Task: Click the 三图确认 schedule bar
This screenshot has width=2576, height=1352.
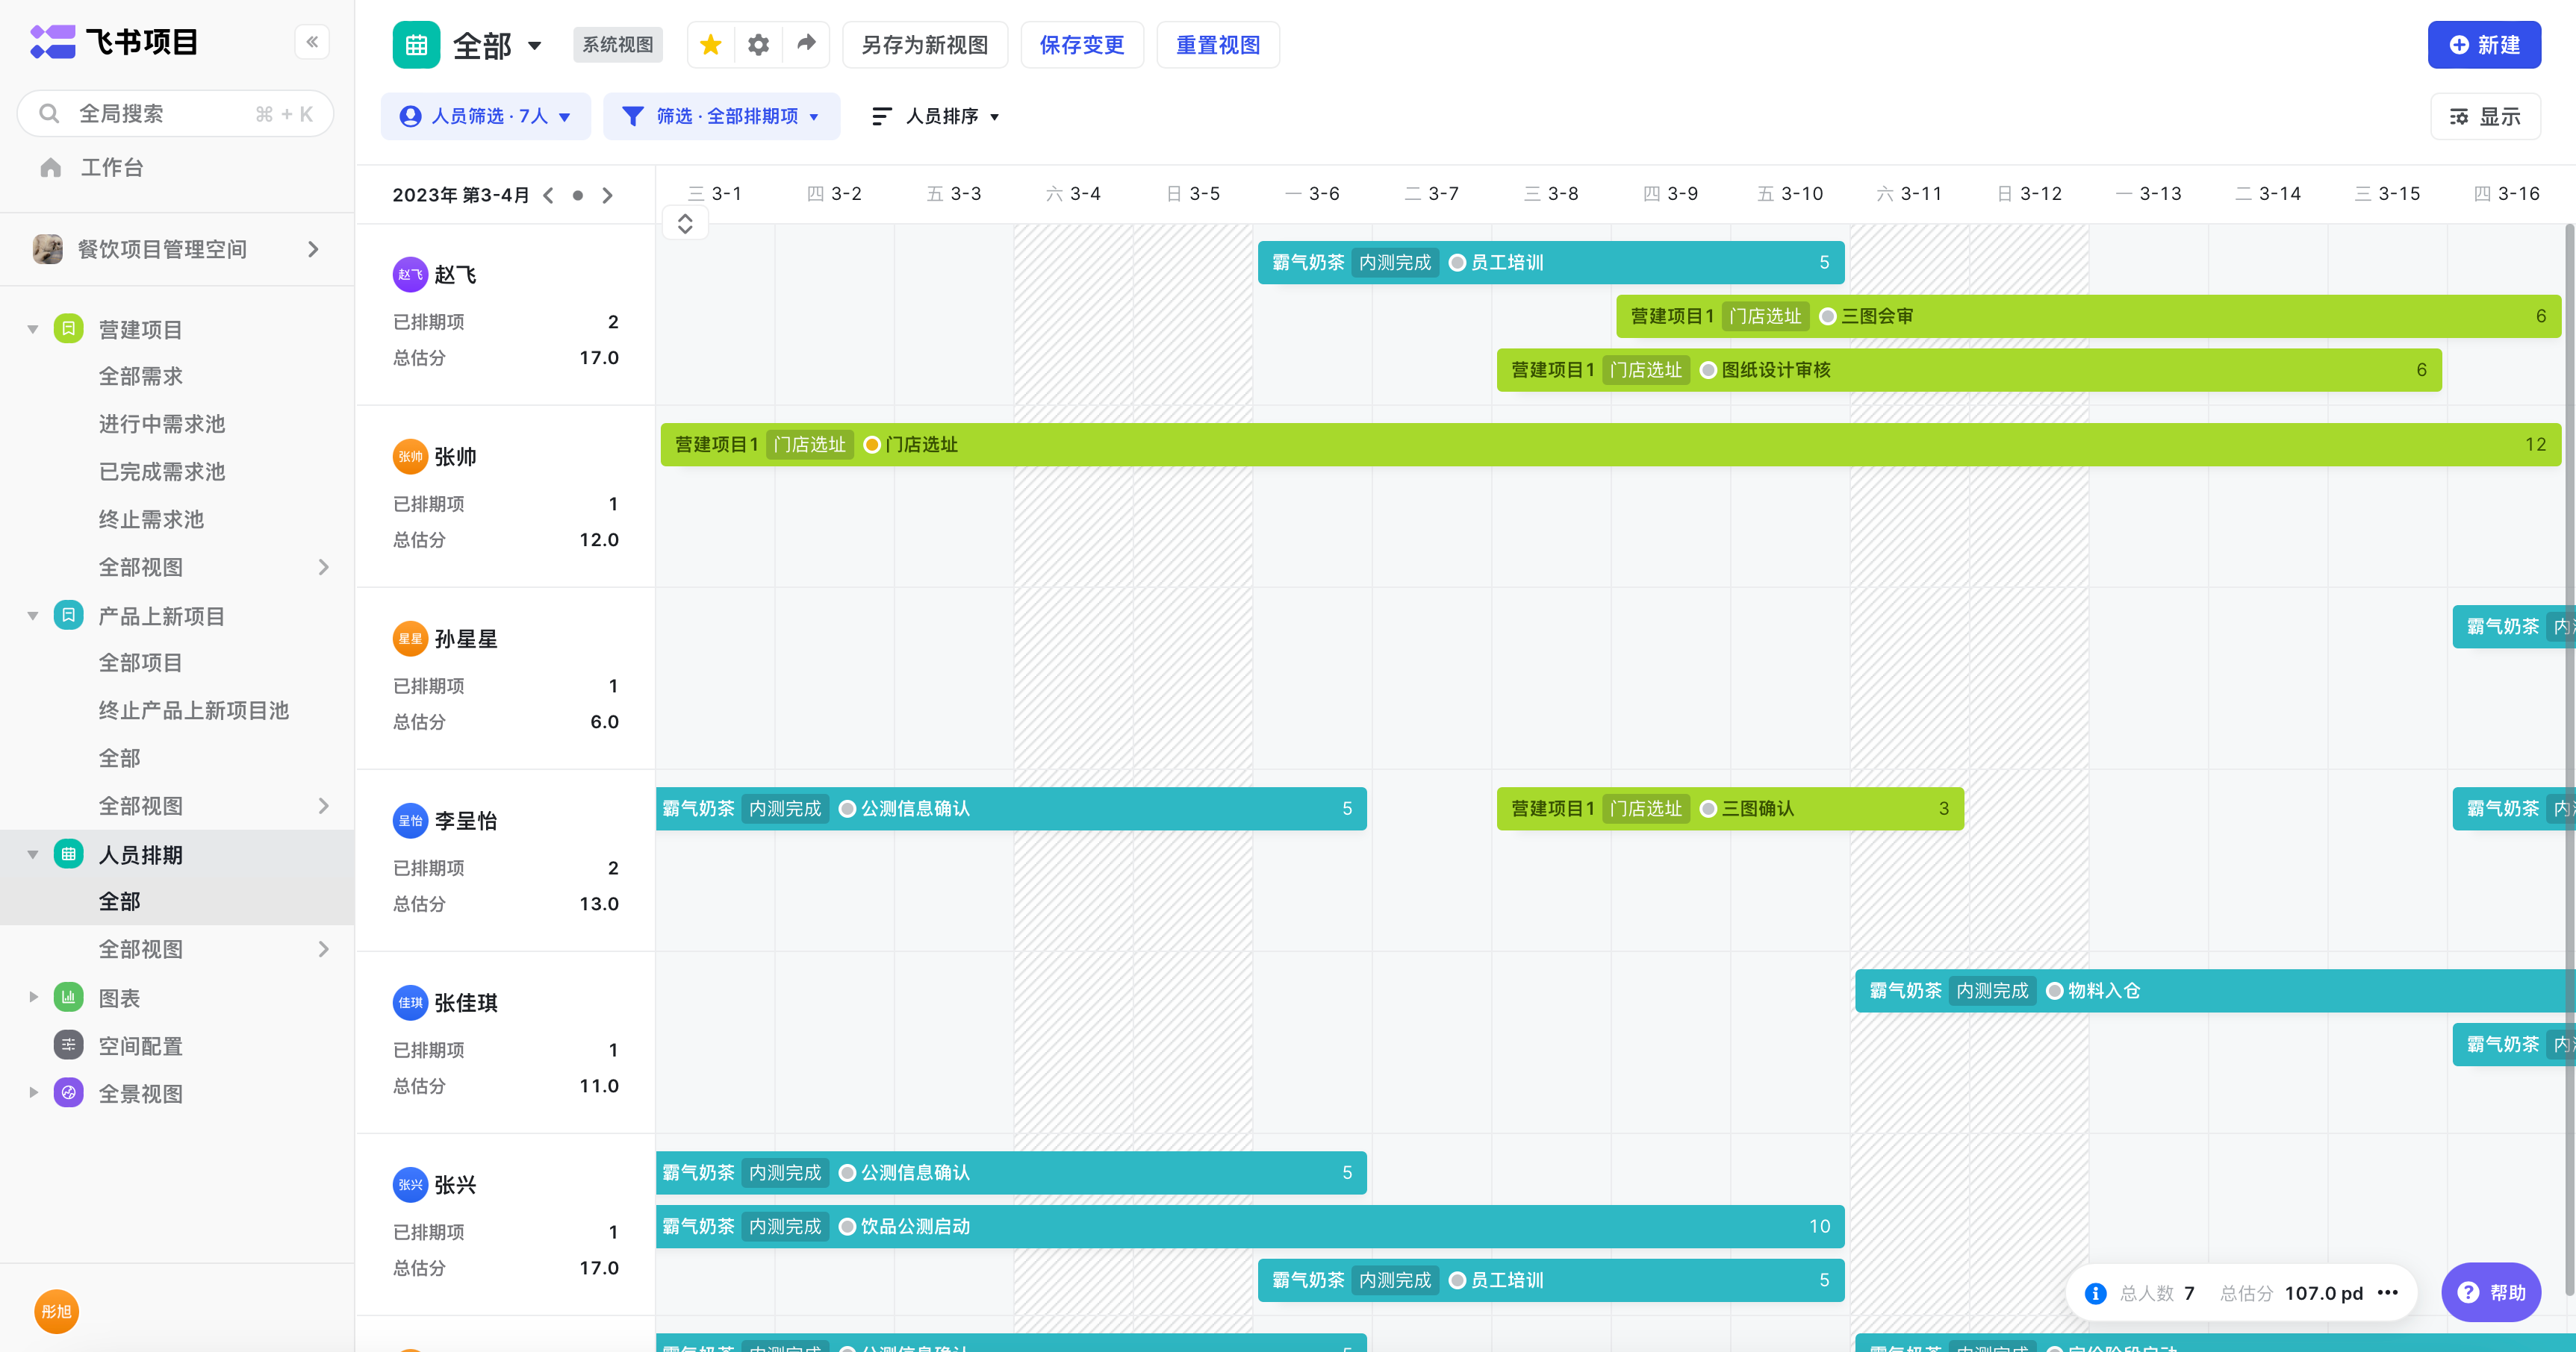Action: pos(1730,808)
